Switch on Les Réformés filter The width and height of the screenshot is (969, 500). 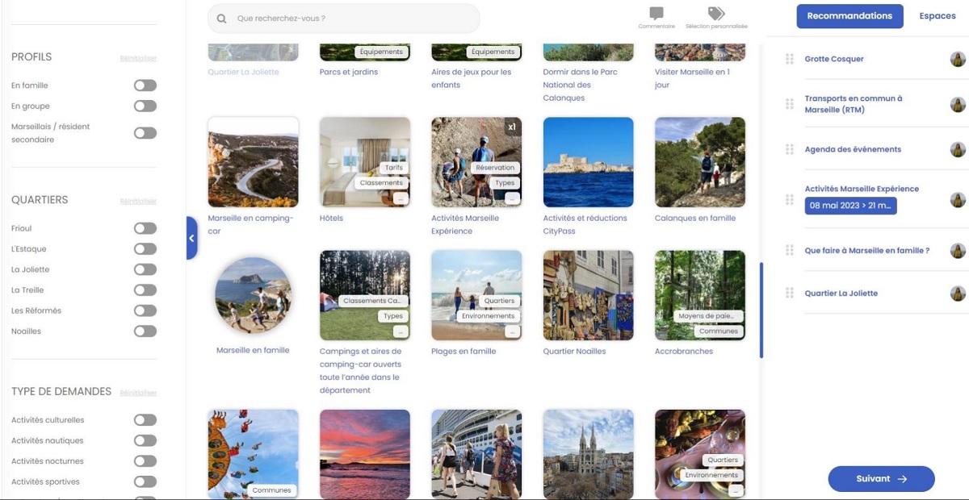(145, 310)
